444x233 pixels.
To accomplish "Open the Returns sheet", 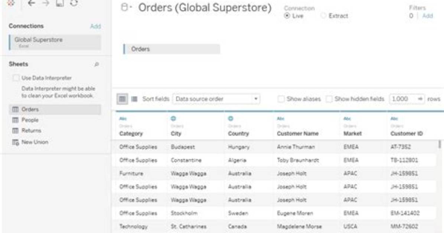I will pos(32,131).
